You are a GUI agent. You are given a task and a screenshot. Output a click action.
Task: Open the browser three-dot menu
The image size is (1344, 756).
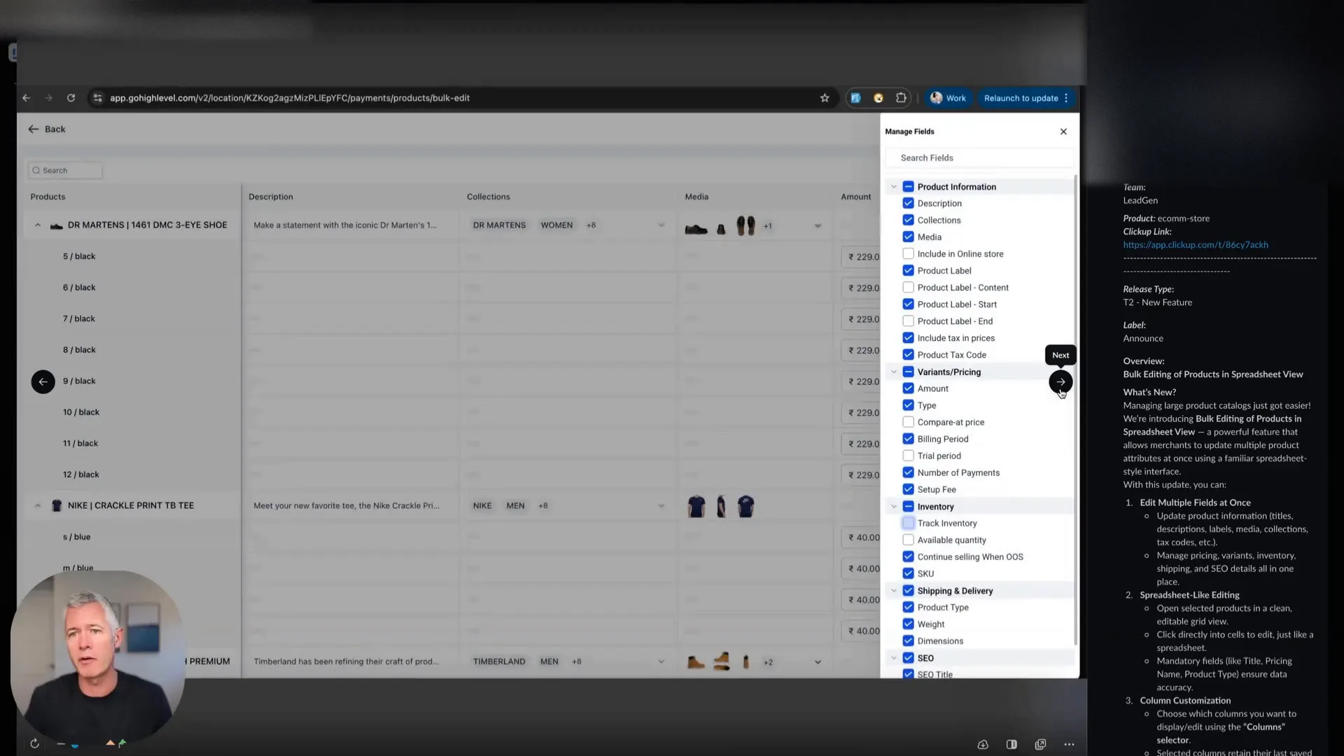pyautogui.click(x=1065, y=98)
